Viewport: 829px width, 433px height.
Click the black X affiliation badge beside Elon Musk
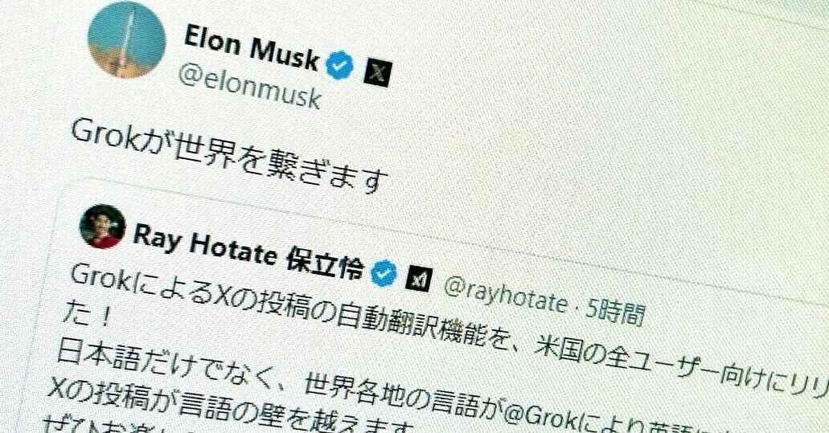pos(377,72)
